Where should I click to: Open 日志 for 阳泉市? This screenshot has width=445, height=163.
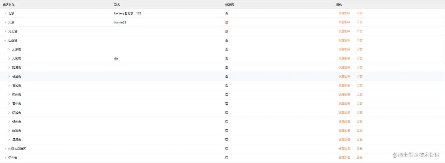(x=359, y=67)
